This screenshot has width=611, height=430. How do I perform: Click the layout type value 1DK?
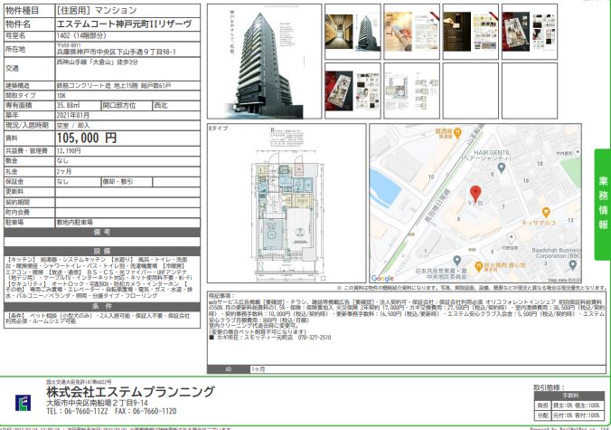point(61,96)
